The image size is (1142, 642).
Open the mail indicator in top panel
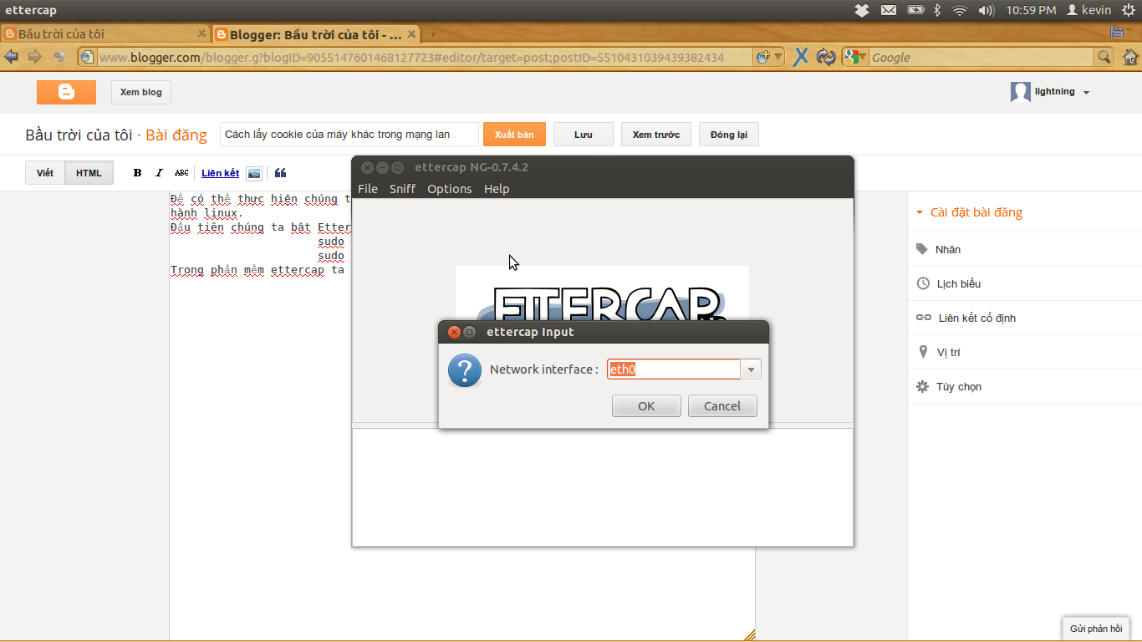tap(889, 10)
